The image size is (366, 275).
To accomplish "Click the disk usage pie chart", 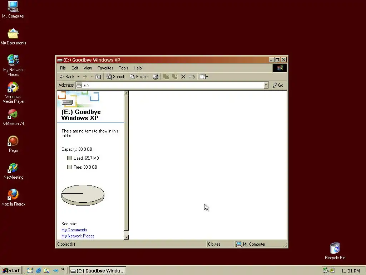I will [83, 195].
